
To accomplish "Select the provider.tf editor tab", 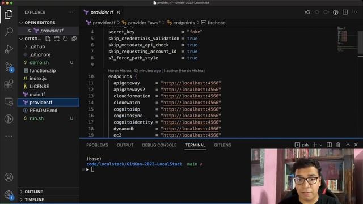I will click(102, 12).
